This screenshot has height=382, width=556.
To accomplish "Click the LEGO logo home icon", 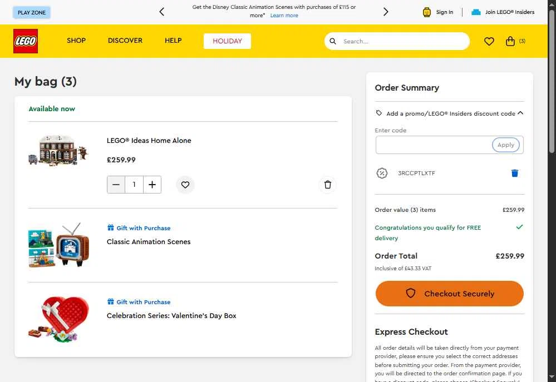I will click(26, 41).
